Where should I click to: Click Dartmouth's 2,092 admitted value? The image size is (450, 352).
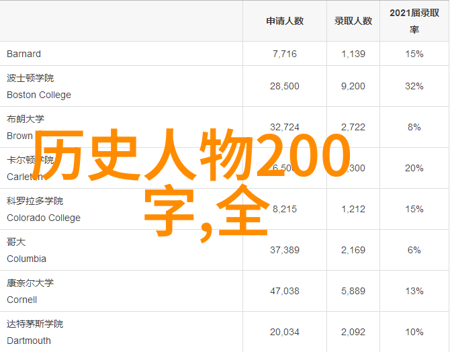(x=353, y=332)
